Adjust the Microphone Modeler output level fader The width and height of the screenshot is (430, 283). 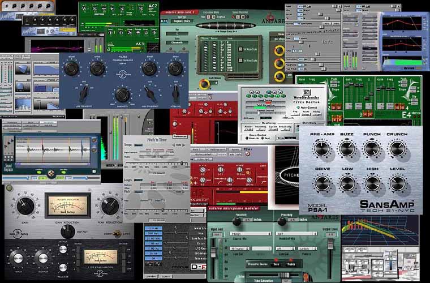(330, 244)
